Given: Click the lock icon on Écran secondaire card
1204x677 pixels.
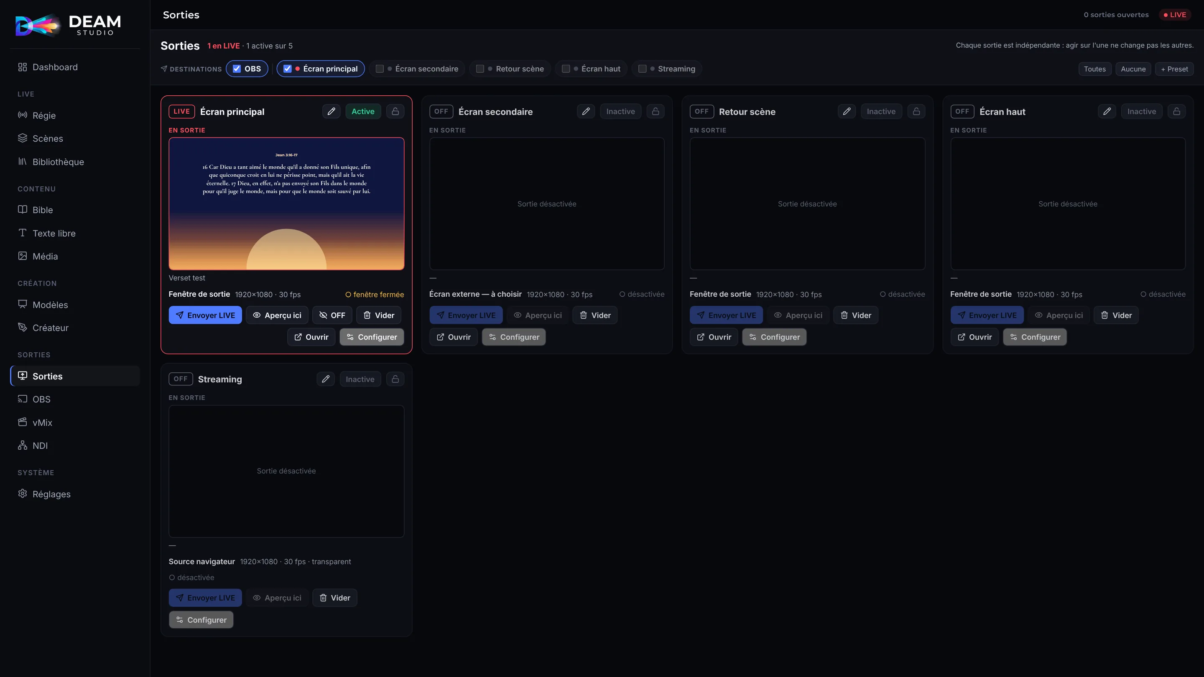Looking at the screenshot, I should [x=655, y=111].
